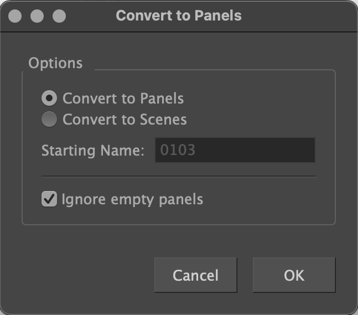Select the Convert to Scenes radio button
Image resolution: width=358 pixels, height=315 pixels.
50,120
